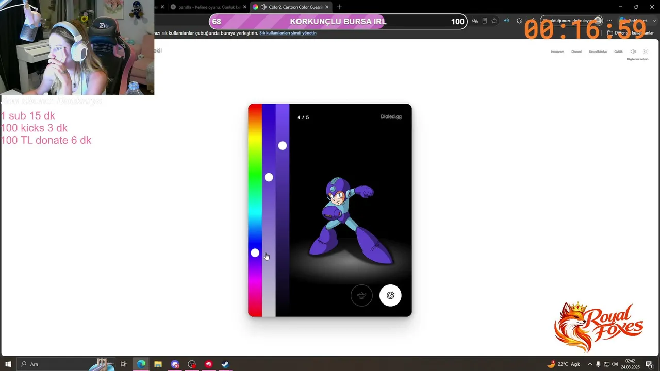
Task: Open the weather widget showing 22°C Açık
Action: point(564,364)
